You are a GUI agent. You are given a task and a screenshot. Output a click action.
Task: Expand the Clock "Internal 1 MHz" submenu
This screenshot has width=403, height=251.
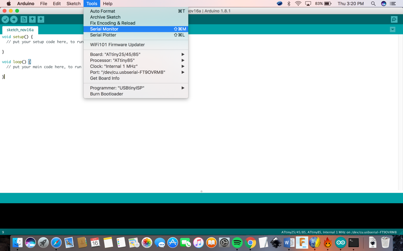click(136, 66)
